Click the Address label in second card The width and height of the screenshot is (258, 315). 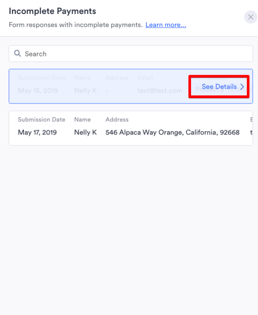click(117, 120)
